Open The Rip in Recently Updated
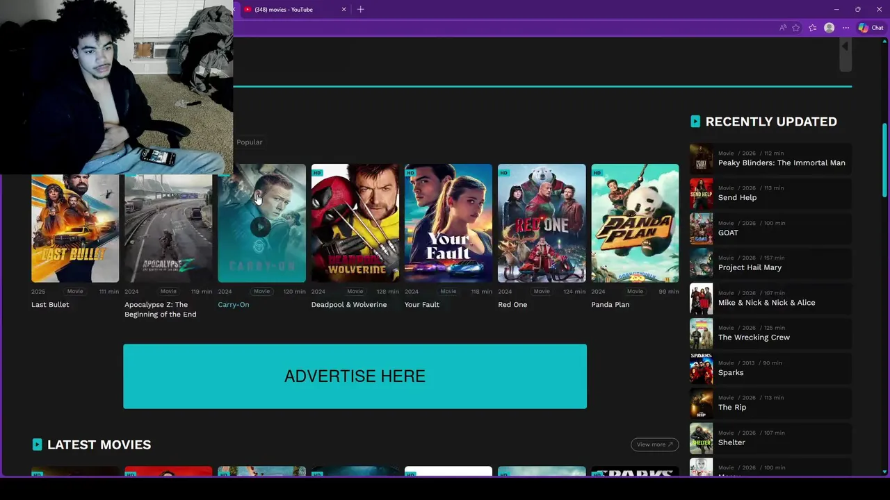890x500 pixels. pos(770,403)
